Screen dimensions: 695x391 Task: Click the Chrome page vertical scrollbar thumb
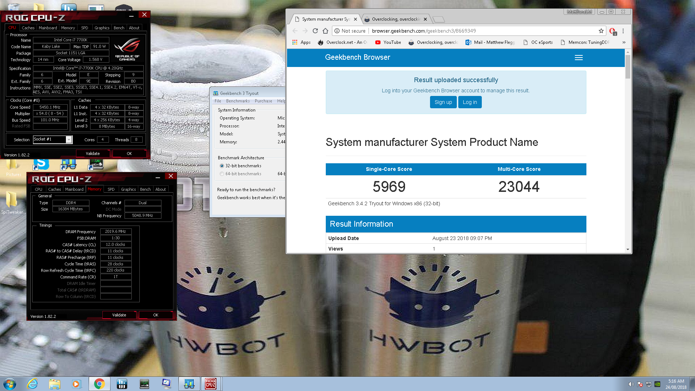(628, 67)
